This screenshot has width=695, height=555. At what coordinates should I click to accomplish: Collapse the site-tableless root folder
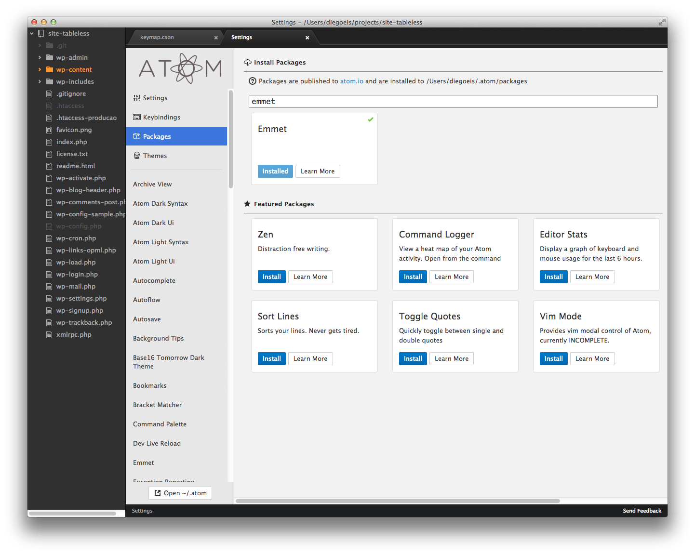[32, 33]
